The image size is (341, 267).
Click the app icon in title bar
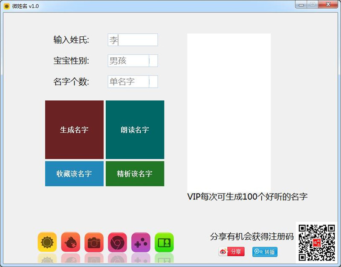tap(6, 6)
